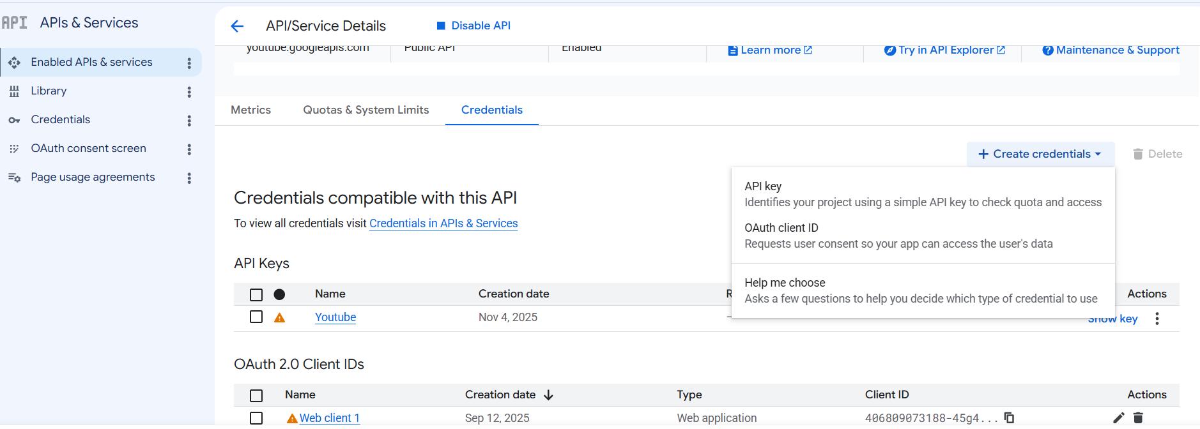The width and height of the screenshot is (1200, 429).
Task: Open Try in API Explorer link
Action: pos(945,50)
